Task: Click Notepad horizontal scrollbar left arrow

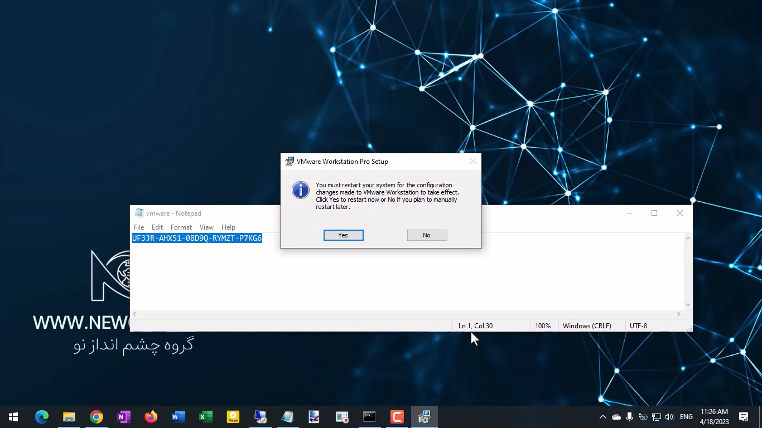Action: pos(134,314)
